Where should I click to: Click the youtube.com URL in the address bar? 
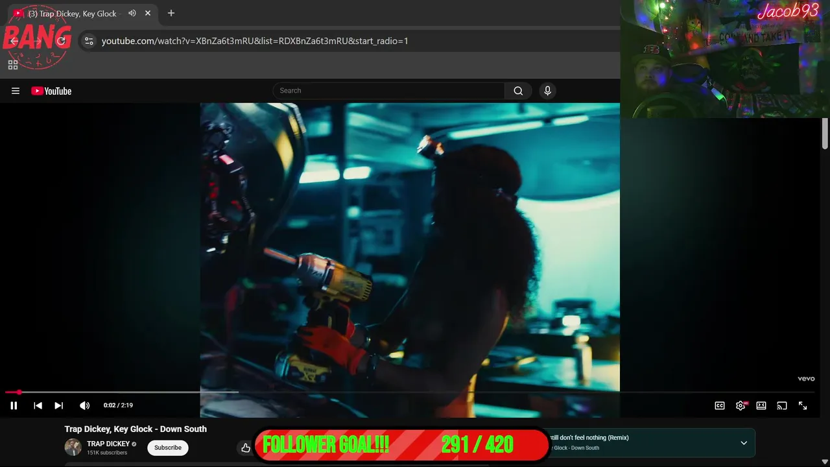click(x=255, y=41)
